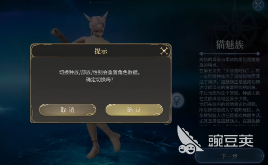Screen dimensions: 268x165
Task: Click the ornamental divider under 猫魅族
Action: click(230, 54)
